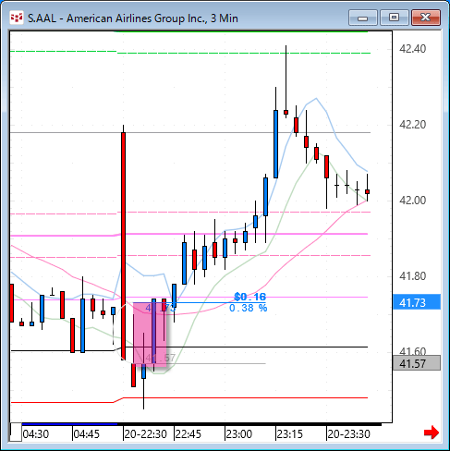Click the S.AAL window title text
The height and width of the screenshot is (451, 450).
[133, 18]
